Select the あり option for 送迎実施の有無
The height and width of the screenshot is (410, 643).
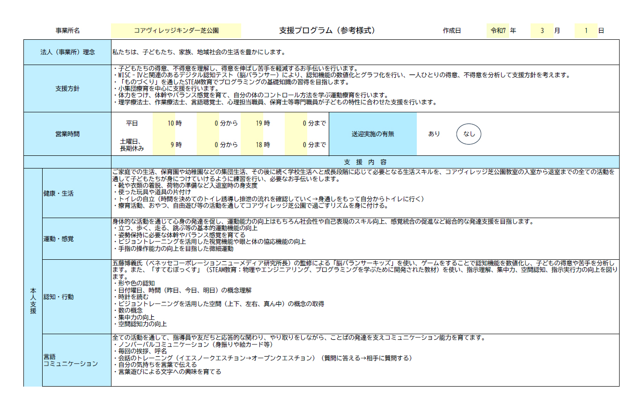coord(434,134)
